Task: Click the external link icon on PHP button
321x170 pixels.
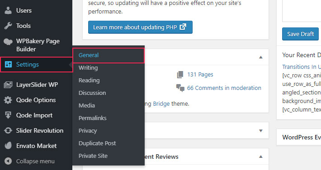Action: [183, 27]
